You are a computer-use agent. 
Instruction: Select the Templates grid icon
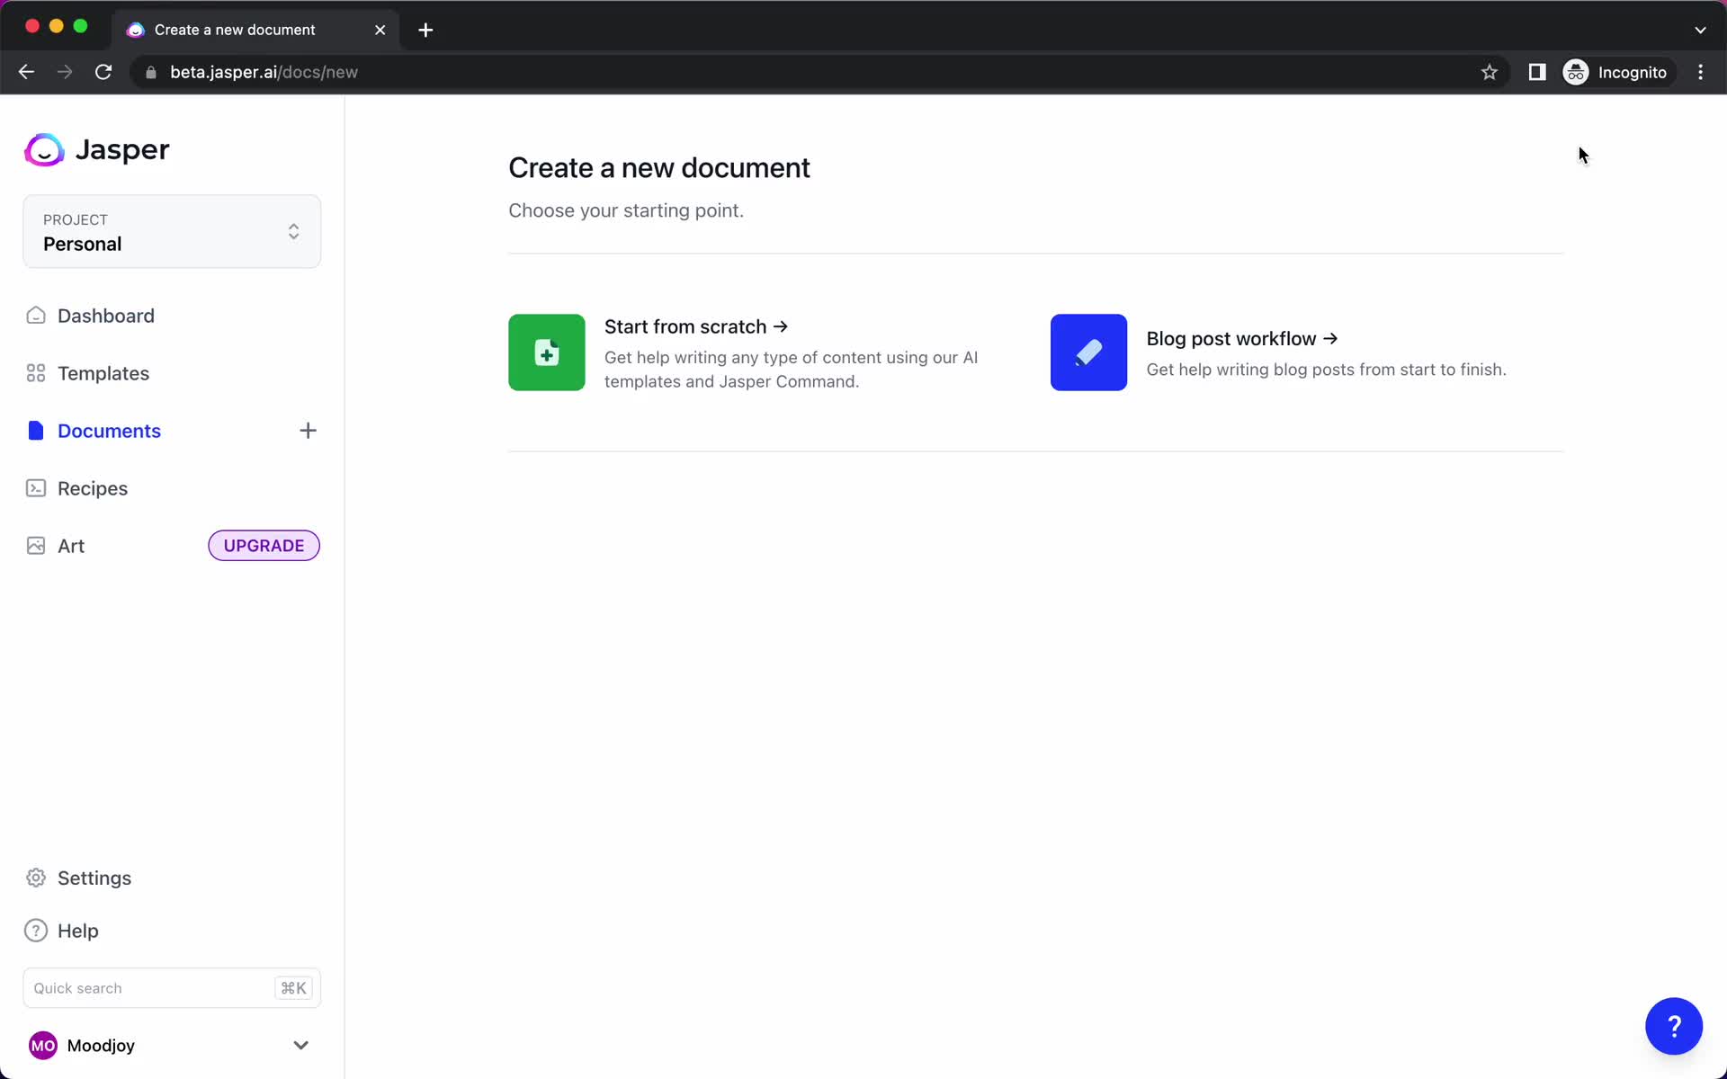tap(35, 373)
